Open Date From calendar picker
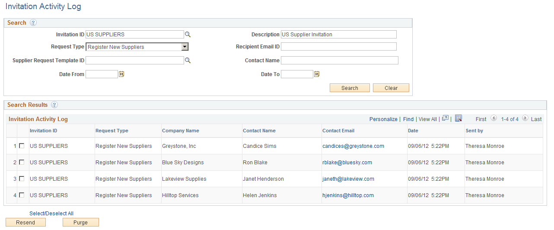Screen dimensions: 554x230 (121, 74)
